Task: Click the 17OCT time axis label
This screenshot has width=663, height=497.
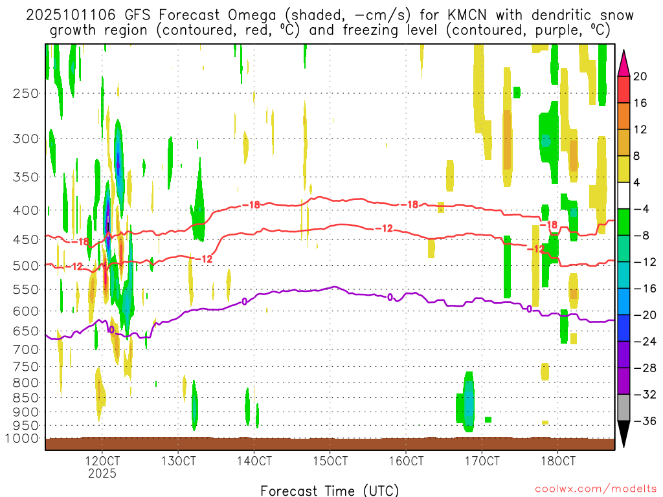Action: (x=482, y=461)
